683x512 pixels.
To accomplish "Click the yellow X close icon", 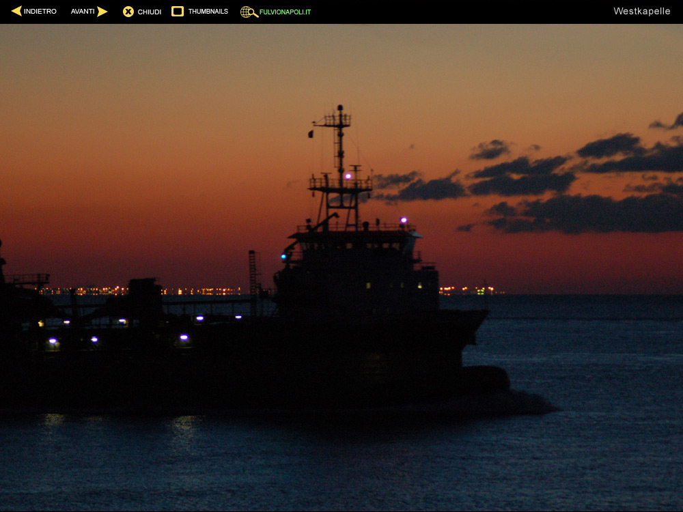I will pos(128,12).
